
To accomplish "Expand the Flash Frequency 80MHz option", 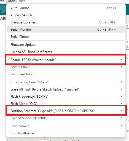I will [x=66, y=97].
